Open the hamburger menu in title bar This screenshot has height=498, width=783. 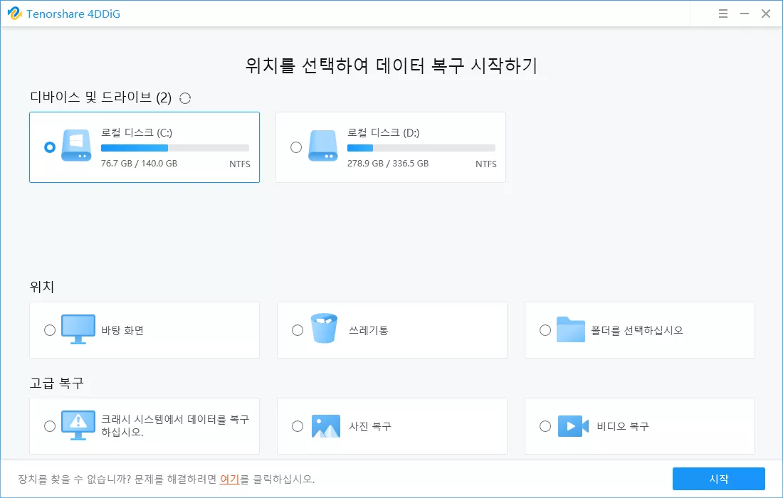click(x=722, y=14)
